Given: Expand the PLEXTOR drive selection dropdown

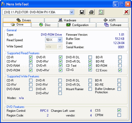Looking at the screenshot, I should coord(72,12).
